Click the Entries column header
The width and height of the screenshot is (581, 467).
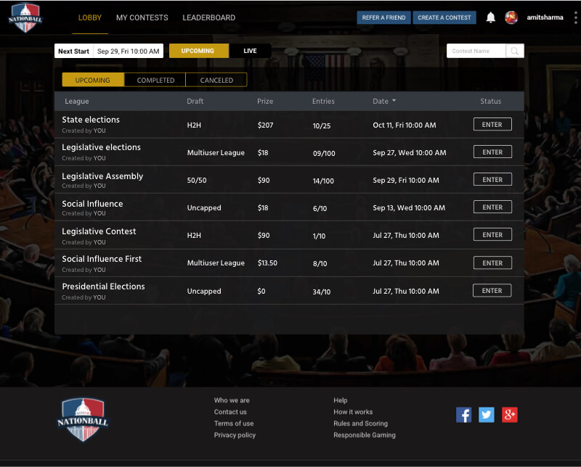[x=323, y=101]
